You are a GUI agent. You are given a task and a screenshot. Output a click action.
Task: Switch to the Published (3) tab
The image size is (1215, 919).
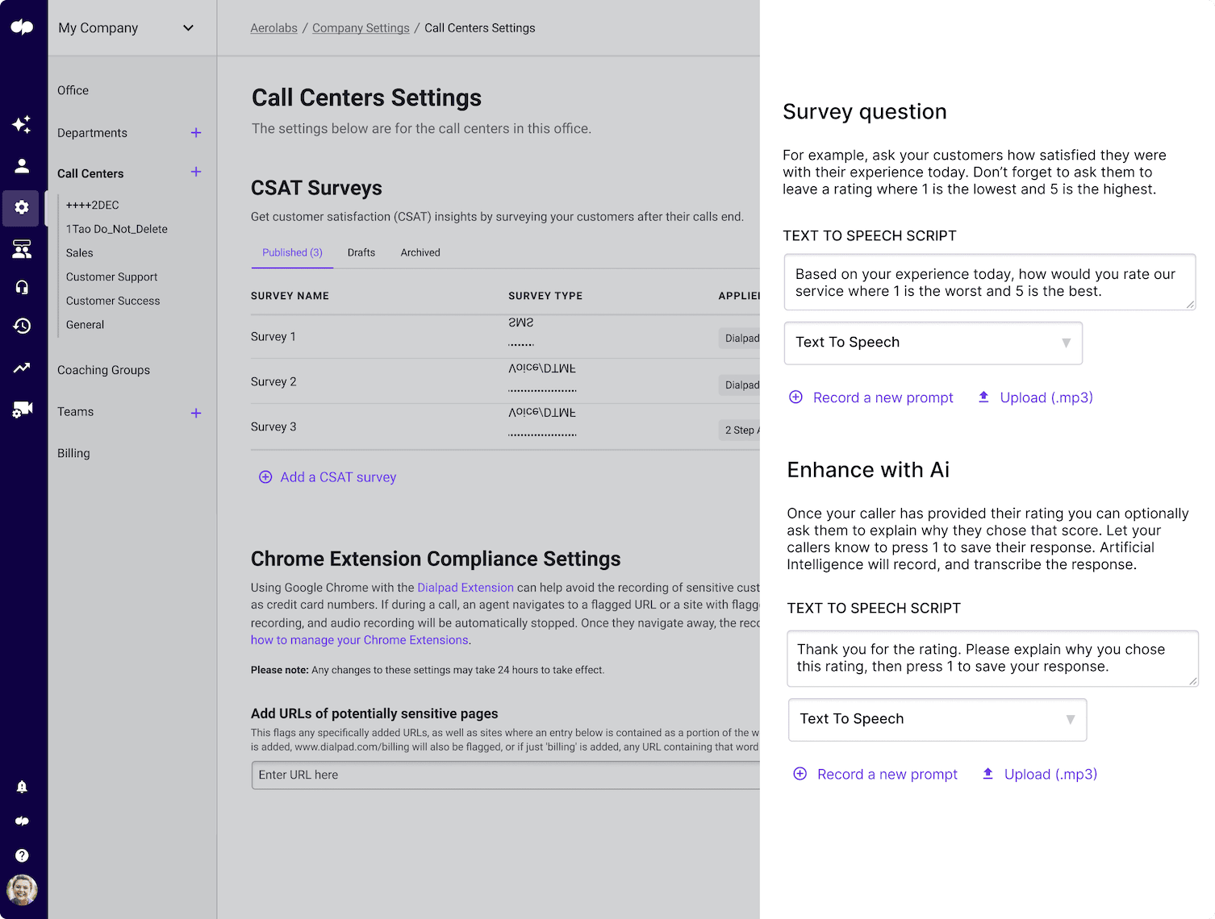click(292, 252)
